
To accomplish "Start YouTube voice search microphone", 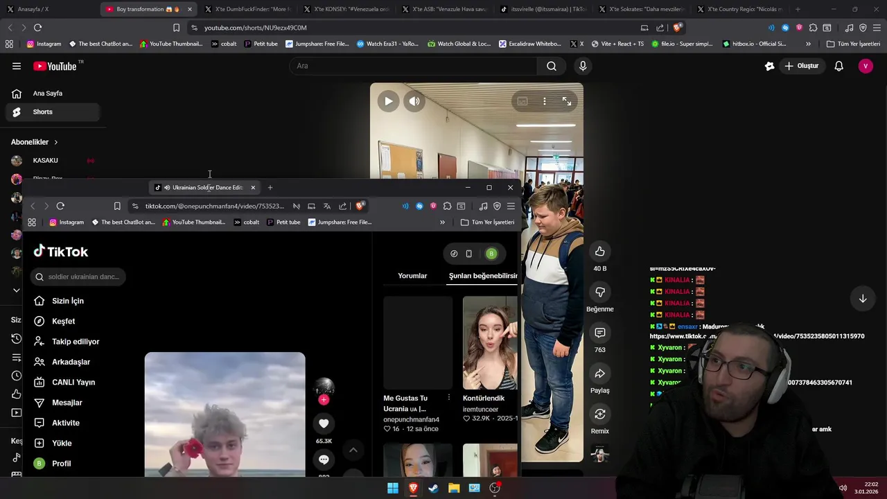I will pyautogui.click(x=583, y=66).
